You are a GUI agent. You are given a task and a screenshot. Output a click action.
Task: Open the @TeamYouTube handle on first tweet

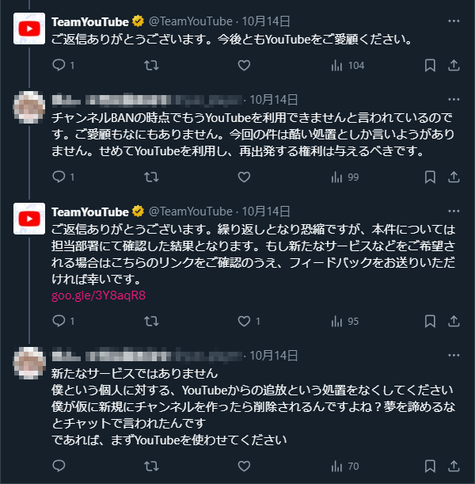point(190,21)
